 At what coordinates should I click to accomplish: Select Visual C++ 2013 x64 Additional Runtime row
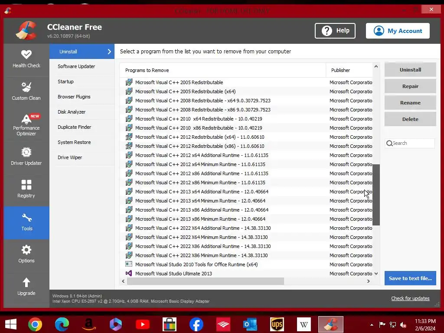click(246, 192)
